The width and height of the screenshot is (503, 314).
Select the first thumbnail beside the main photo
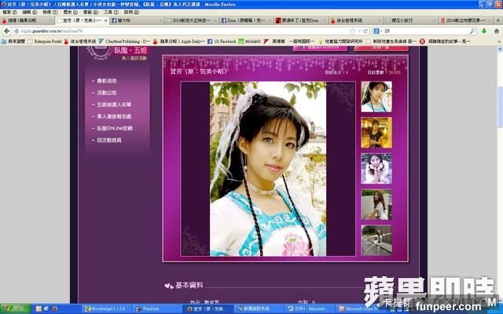point(376,97)
